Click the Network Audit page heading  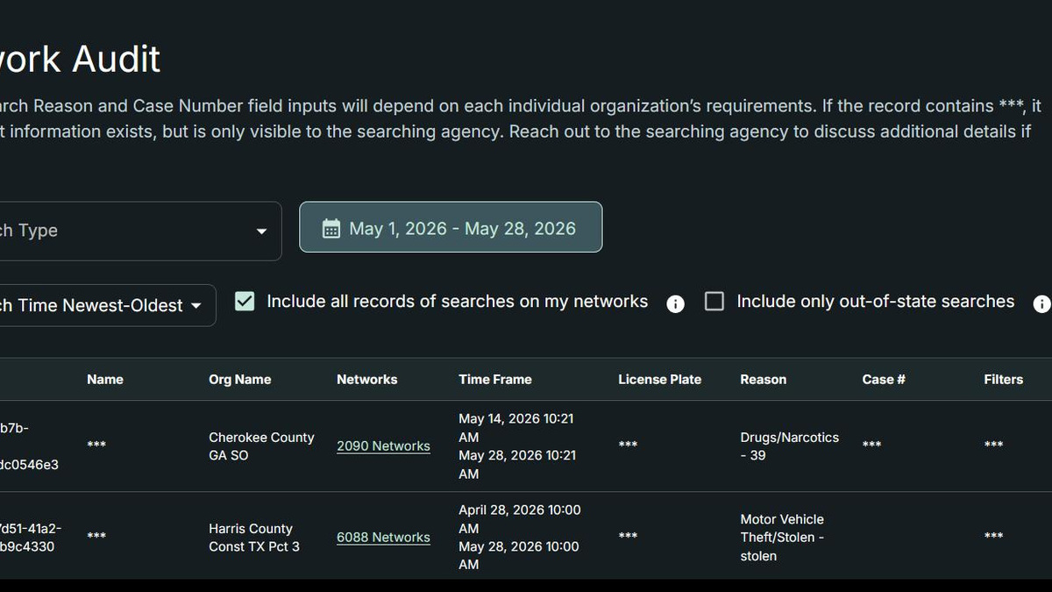point(81,59)
